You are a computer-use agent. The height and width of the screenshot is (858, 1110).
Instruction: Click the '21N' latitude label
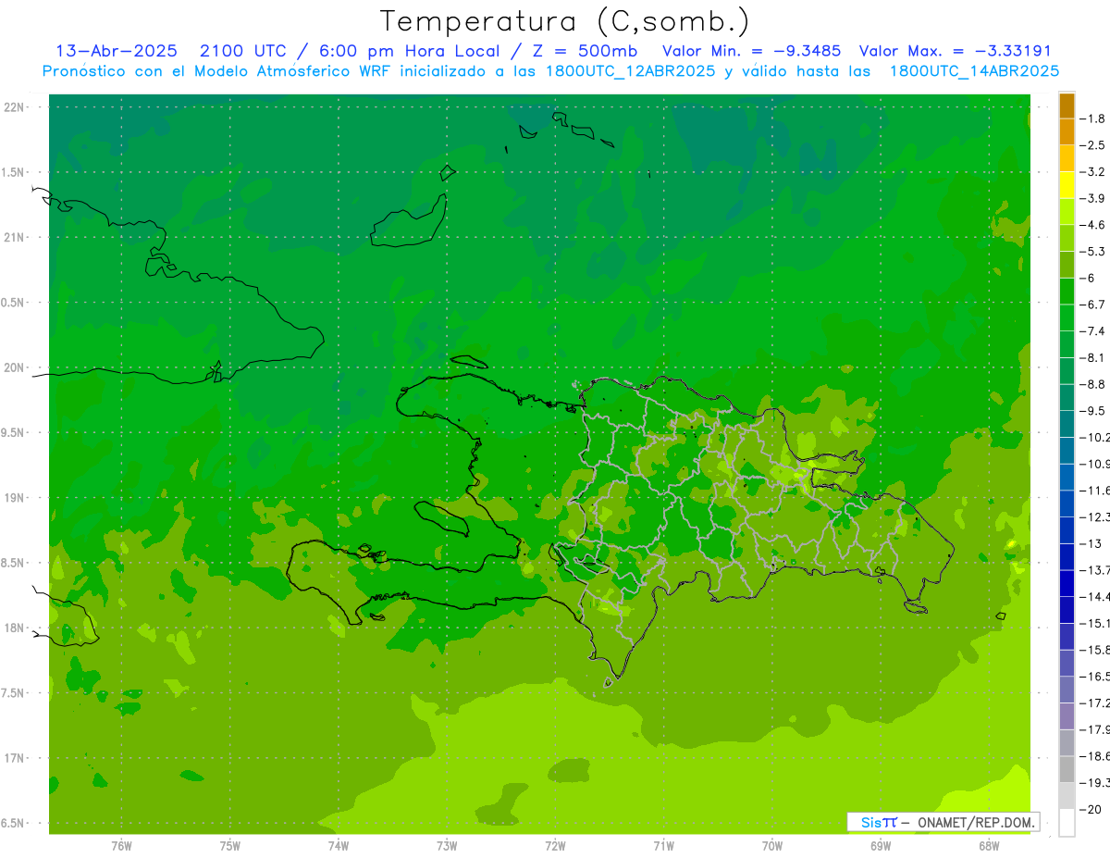tap(13, 238)
